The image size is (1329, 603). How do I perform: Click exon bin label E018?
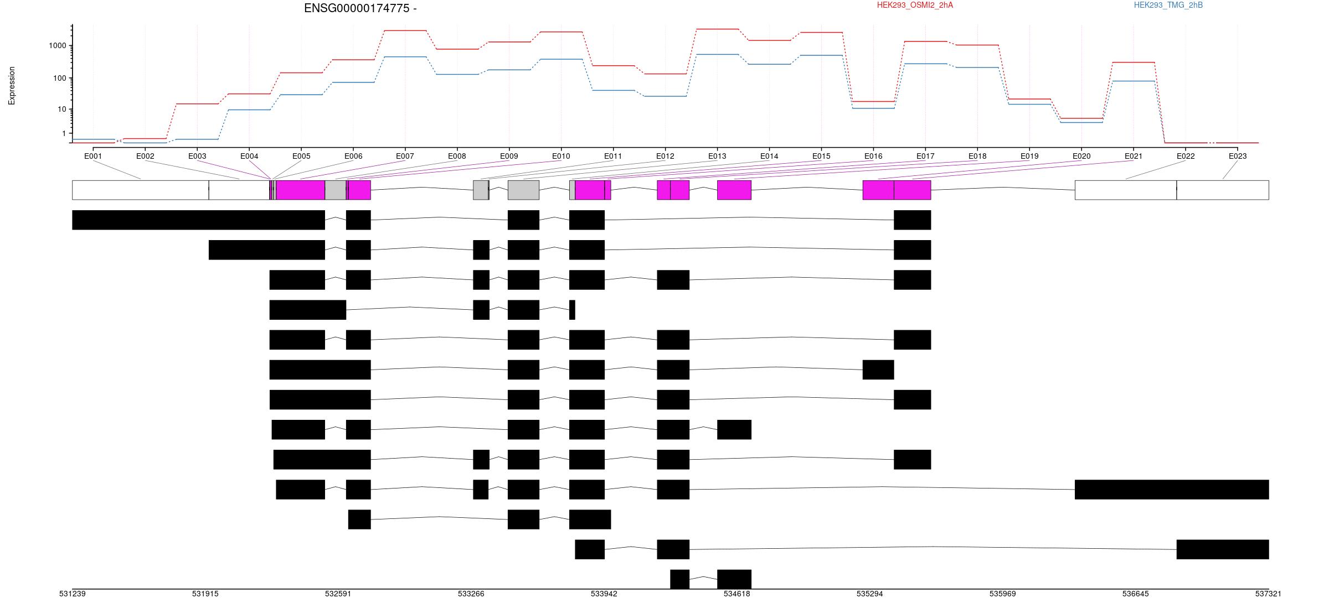click(977, 156)
